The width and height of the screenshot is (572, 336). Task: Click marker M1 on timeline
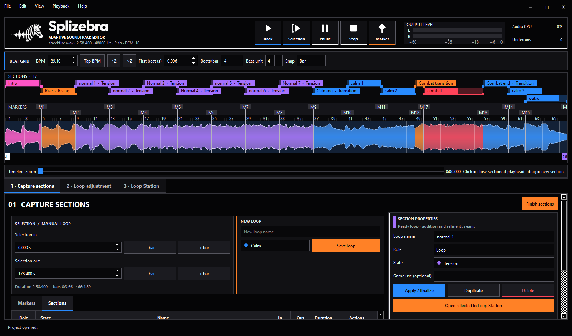[41, 107]
